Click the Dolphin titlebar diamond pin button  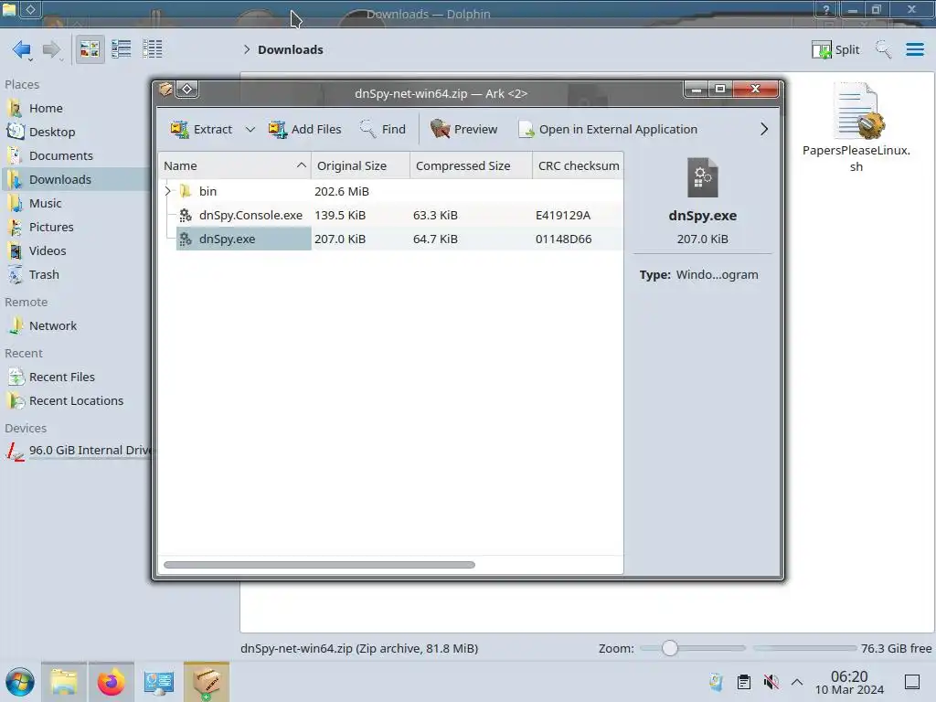click(30, 9)
